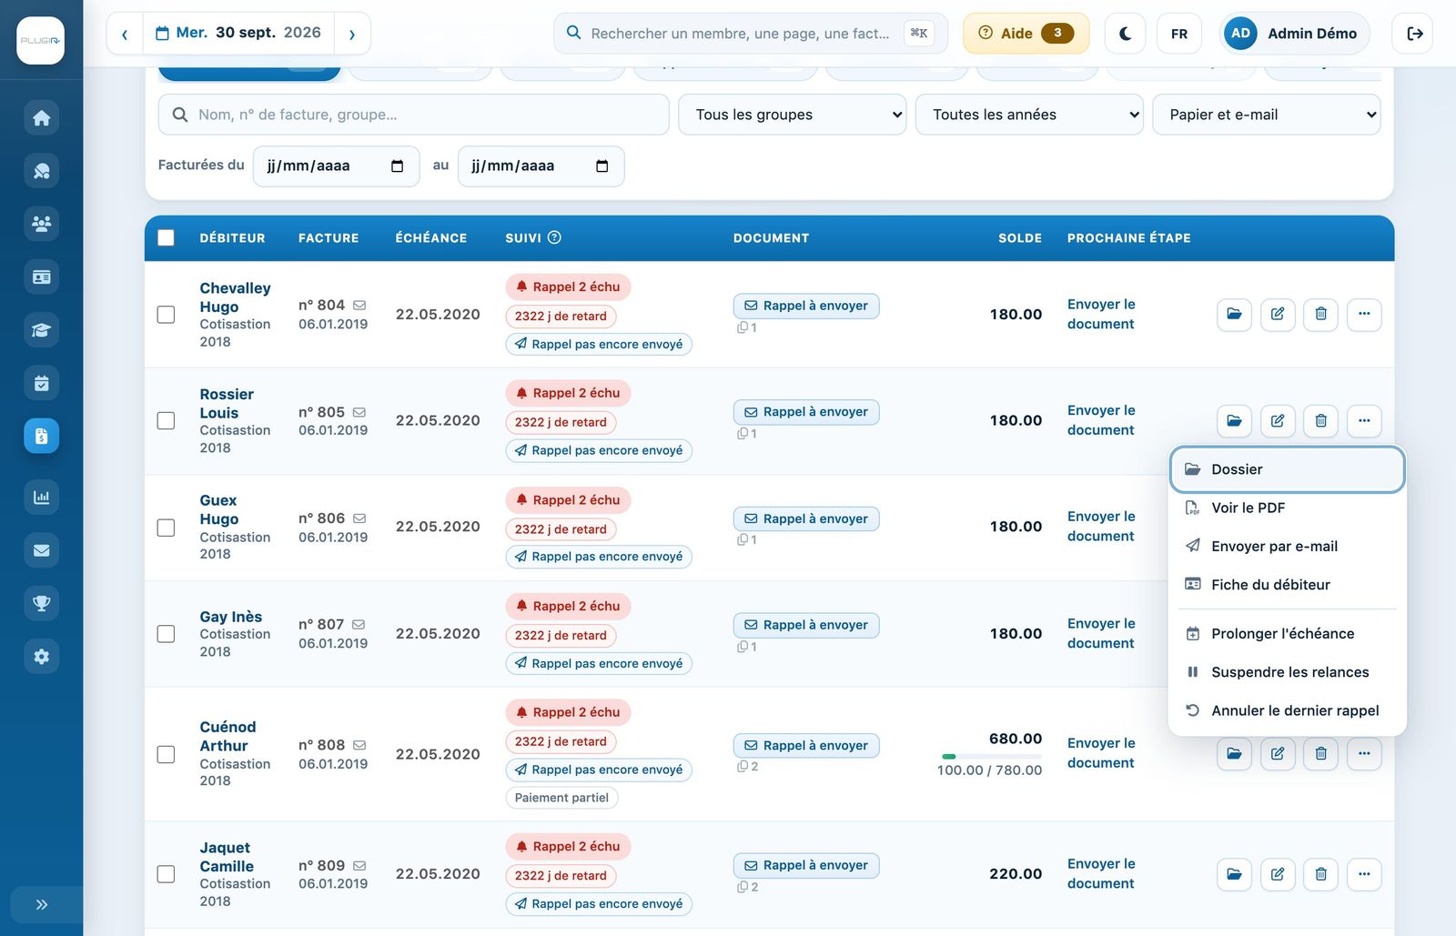Open debtor link Cuénod Arthur
This screenshot has height=936, width=1456.
(x=227, y=737)
